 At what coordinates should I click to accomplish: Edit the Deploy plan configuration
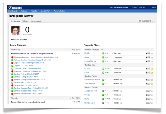(x=149, y=95)
